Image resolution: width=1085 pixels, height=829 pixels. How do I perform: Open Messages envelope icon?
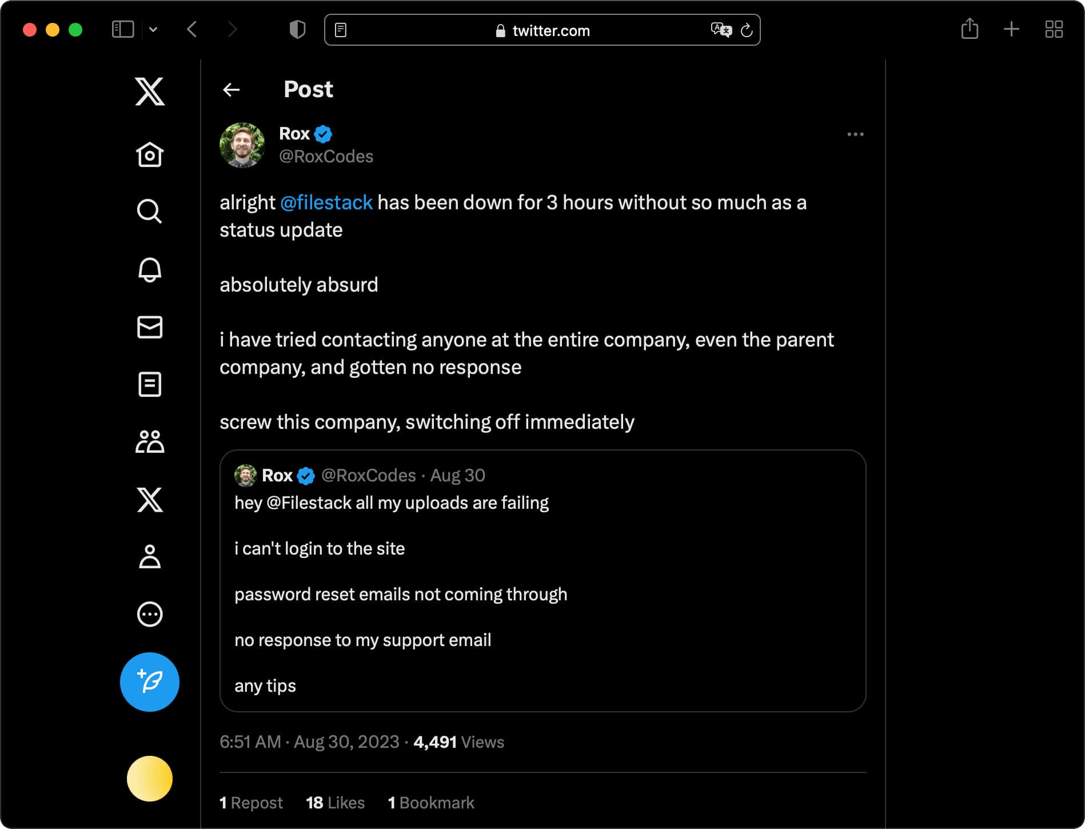150,327
